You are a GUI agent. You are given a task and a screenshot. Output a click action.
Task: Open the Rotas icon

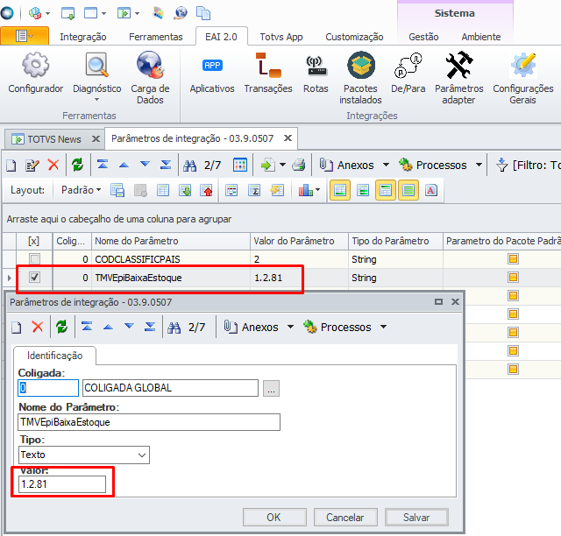pos(316,74)
